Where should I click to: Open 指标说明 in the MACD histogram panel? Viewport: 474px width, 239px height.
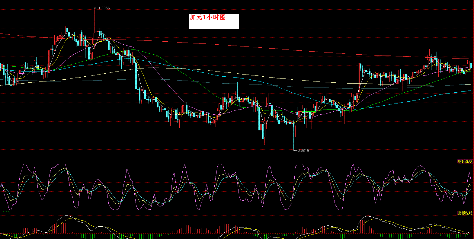pos(465,213)
